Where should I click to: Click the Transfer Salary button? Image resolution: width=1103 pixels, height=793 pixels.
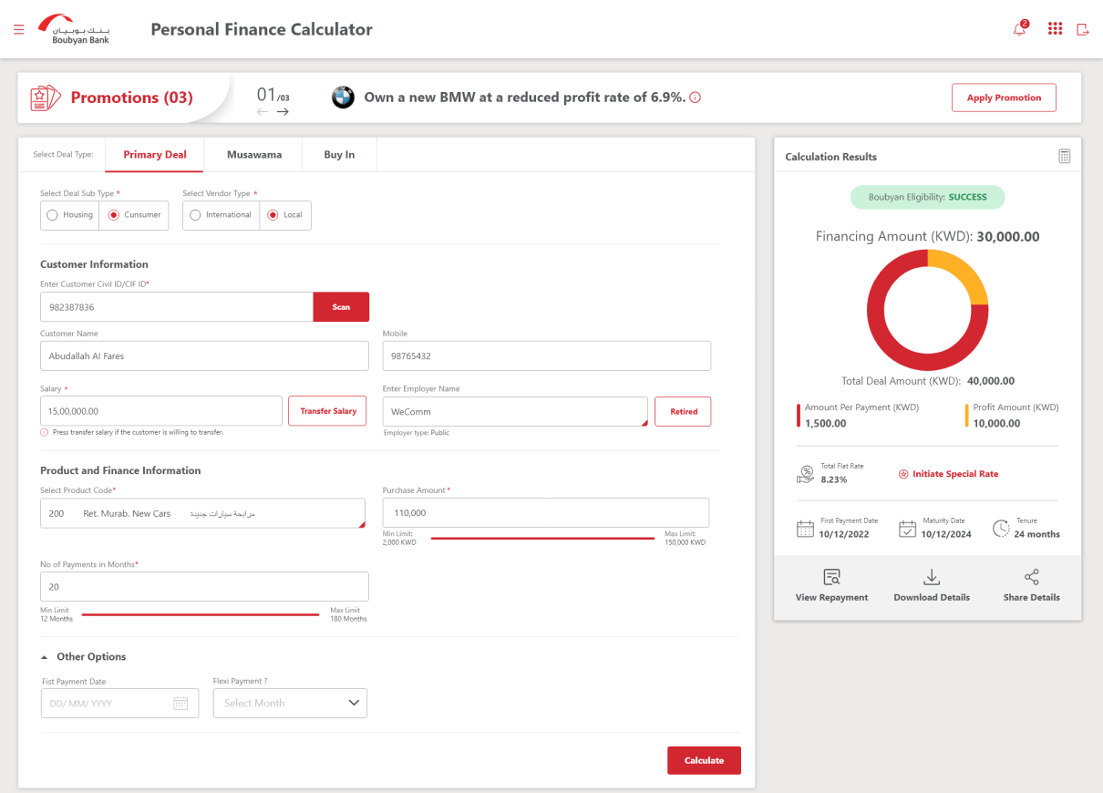(328, 411)
